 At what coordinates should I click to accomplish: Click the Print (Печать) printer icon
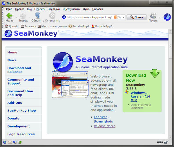click(x=153, y=16)
